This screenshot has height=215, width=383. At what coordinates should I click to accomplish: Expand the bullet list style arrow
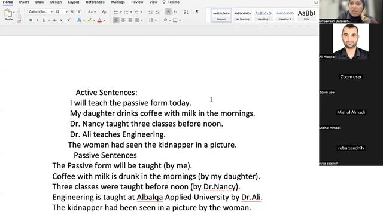tap(121, 12)
